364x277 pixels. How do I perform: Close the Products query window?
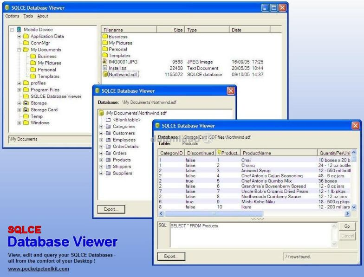coord(356,126)
